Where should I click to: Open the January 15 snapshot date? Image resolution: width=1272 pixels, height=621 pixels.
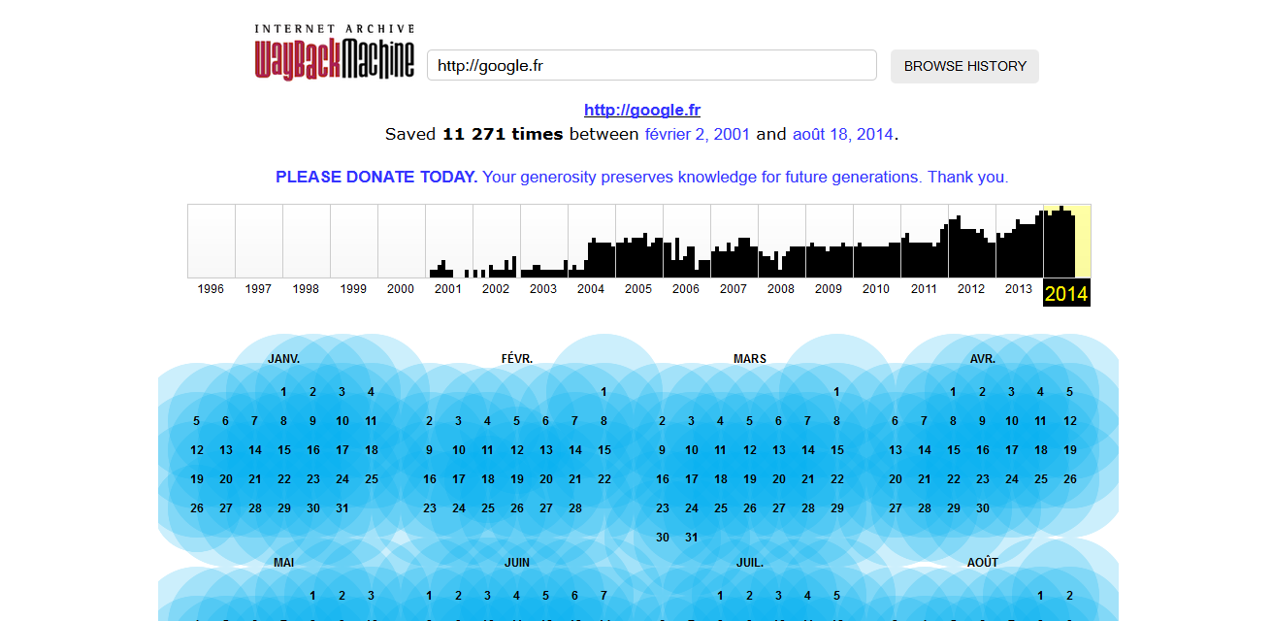(284, 450)
